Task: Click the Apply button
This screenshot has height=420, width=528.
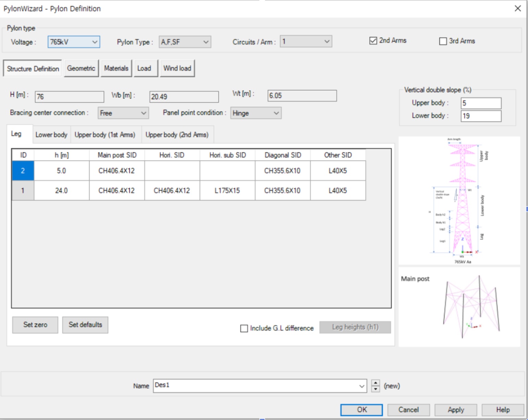Action: 455,410
